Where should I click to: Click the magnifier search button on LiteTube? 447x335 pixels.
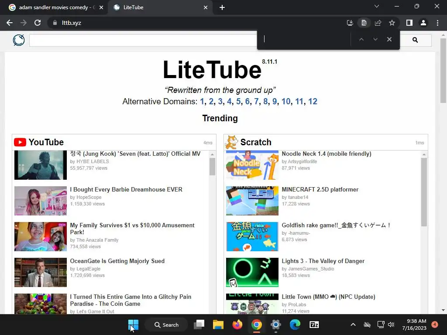[x=415, y=40]
